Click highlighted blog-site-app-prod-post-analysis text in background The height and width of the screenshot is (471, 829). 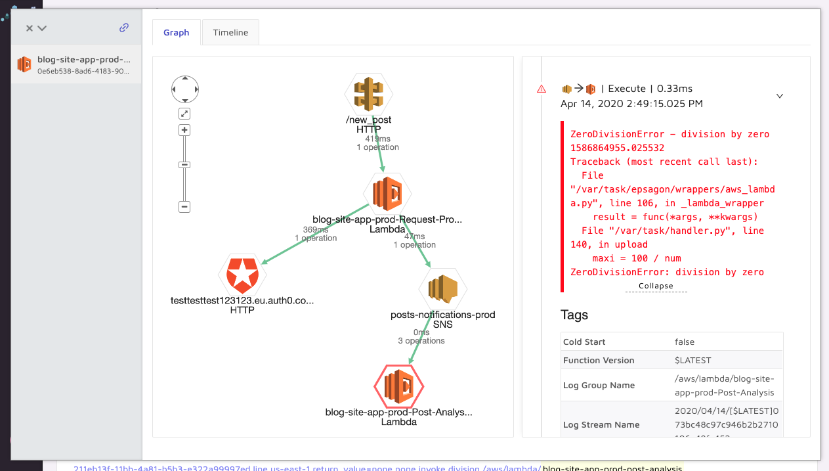coord(612,468)
